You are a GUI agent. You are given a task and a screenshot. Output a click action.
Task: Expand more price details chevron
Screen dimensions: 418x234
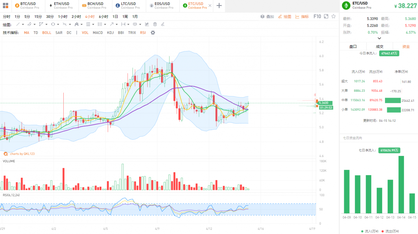tap(379, 38)
